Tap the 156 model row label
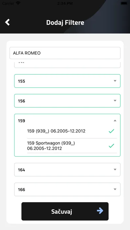 [22, 101]
